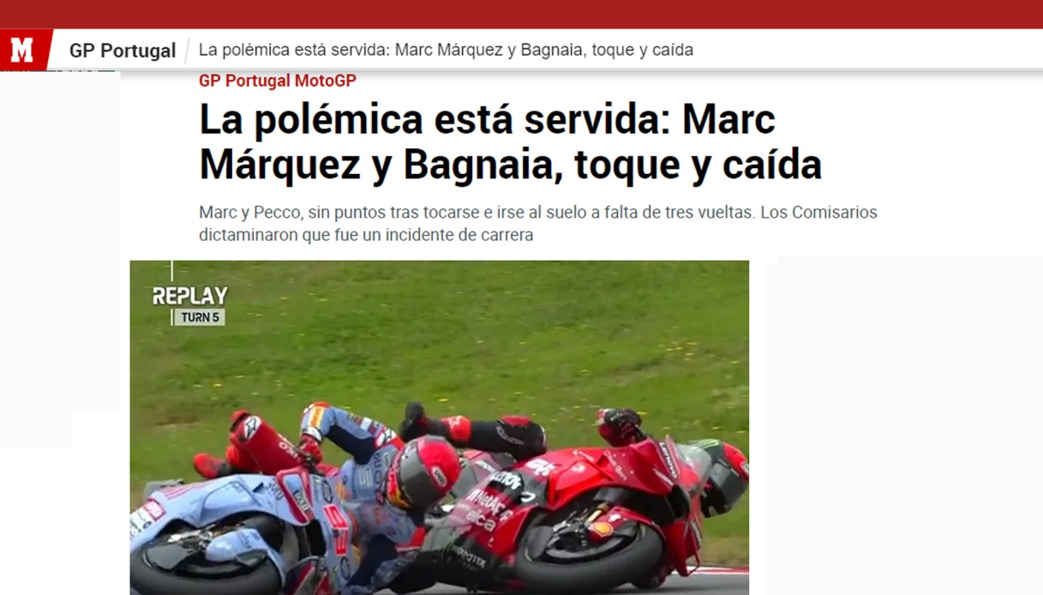
Task: Click the empty ad space right of the photo
Action: (904, 425)
